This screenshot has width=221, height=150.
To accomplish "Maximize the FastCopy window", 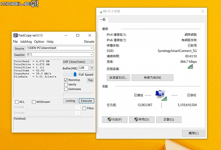I will tap(78, 35).
